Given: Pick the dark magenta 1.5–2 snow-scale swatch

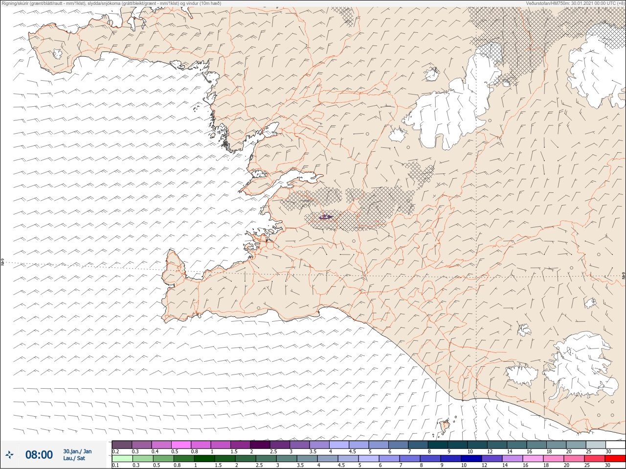Looking at the screenshot, I should [x=240, y=445].
